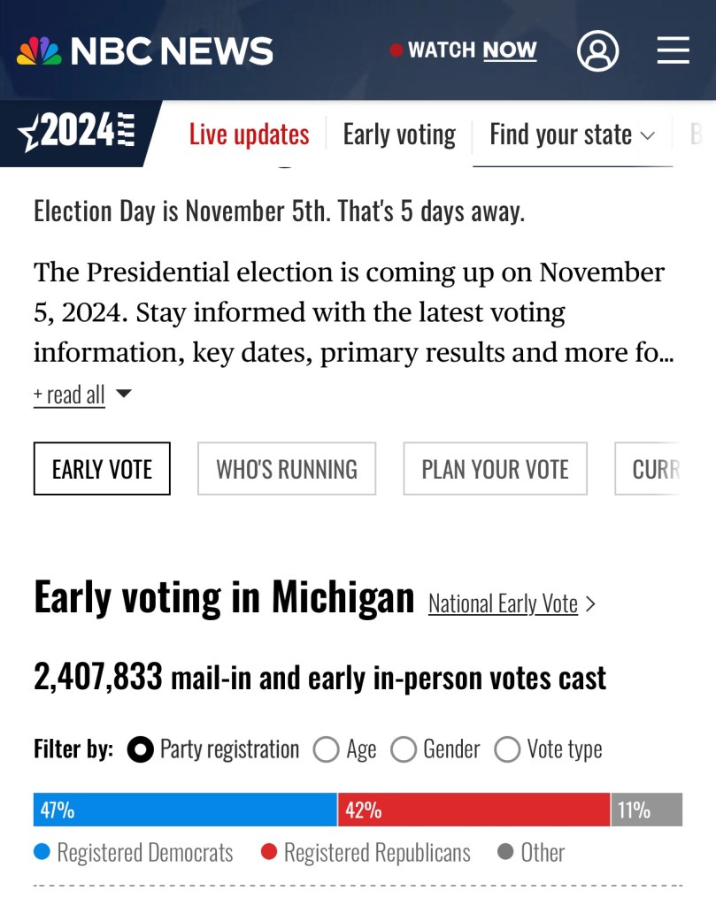Viewport: 716px width, 906px height.
Task: Filter early votes by Gender
Action: point(404,749)
